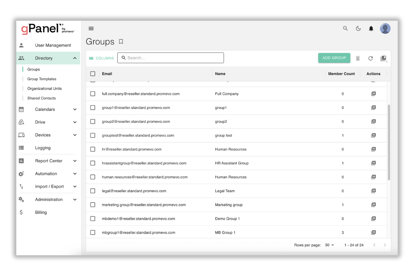The width and height of the screenshot is (414, 276).
Task: Check the hrassistantgroup row checkbox
Action: click(93, 163)
